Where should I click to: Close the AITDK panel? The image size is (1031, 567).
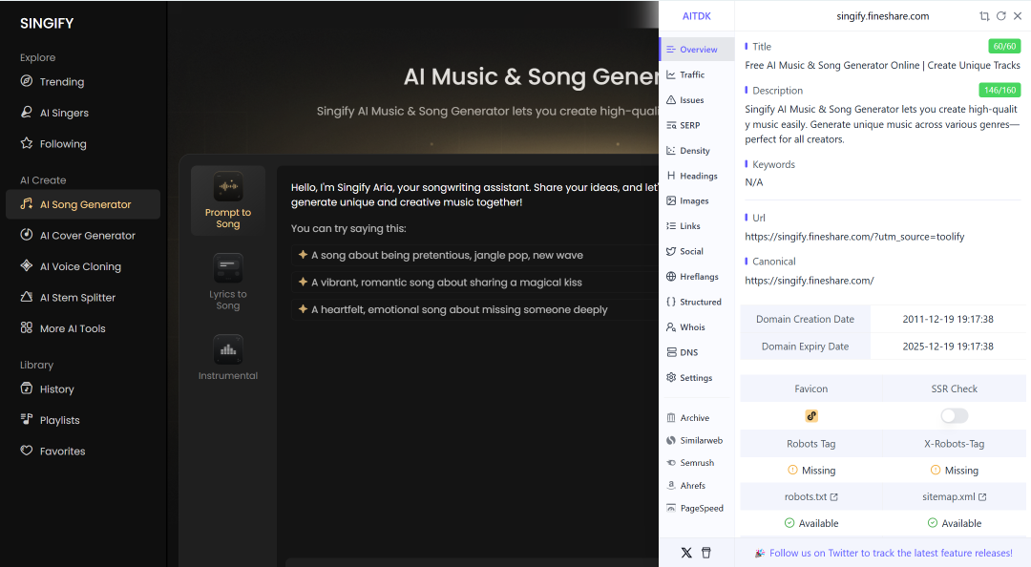tap(1018, 16)
